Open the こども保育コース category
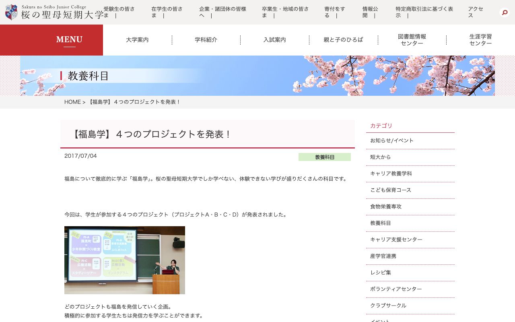 [x=390, y=190]
